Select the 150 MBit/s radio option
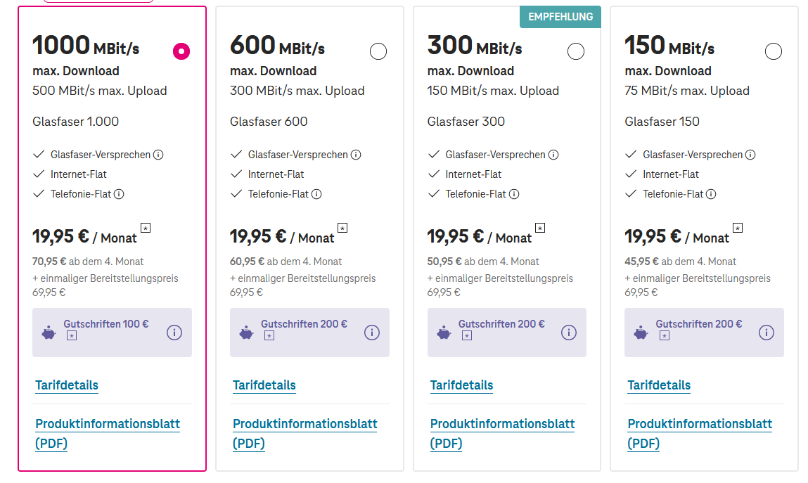The image size is (808, 483). [x=774, y=51]
